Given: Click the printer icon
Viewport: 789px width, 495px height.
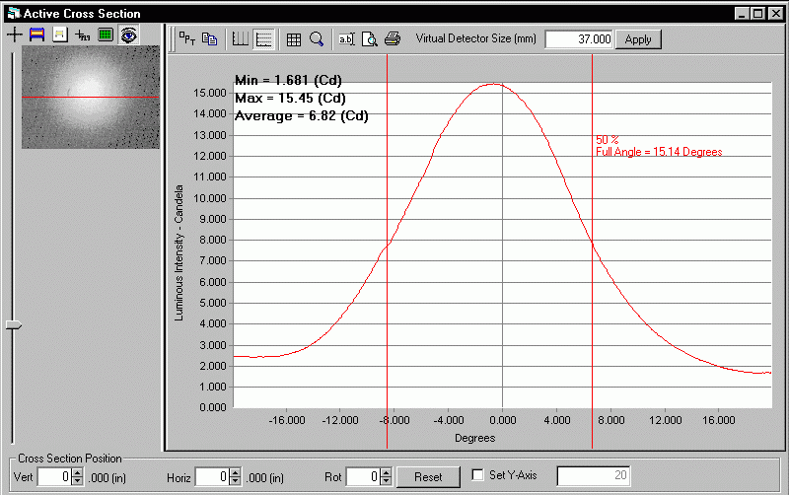Looking at the screenshot, I should coord(393,39).
